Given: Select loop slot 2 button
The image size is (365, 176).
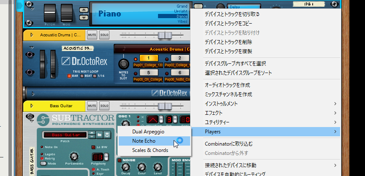Looking at the screenshot, I should coord(180,58).
